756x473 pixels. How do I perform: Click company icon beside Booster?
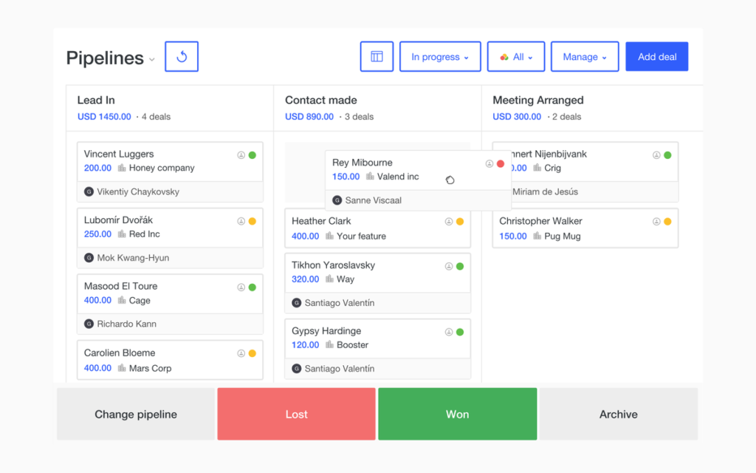330,344
